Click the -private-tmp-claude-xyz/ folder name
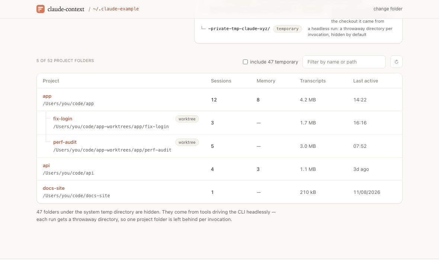This screenshot has height=260, width=439. (239, 29)
